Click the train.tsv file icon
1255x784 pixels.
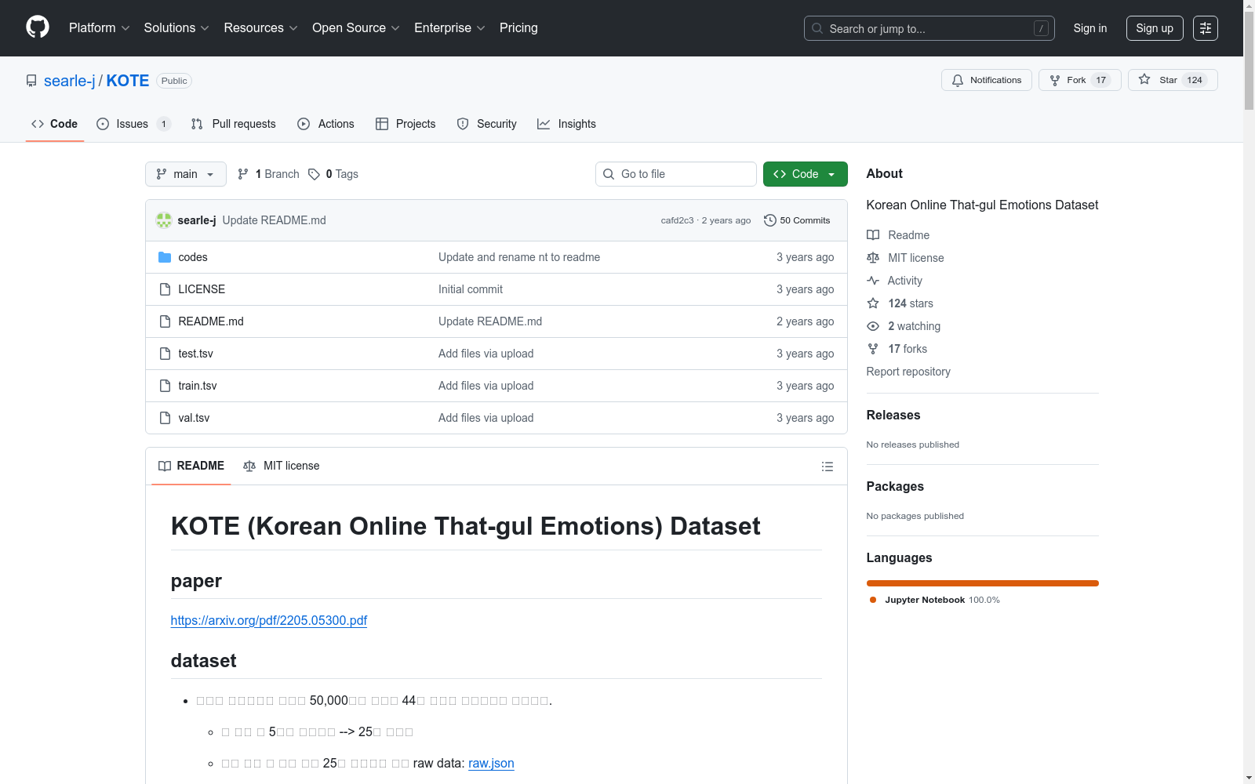(165, 386)
